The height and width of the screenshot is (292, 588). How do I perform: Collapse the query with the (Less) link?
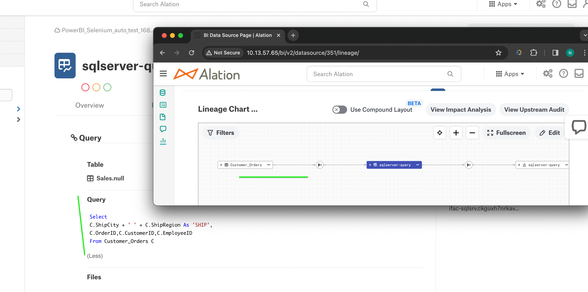[95, 256]
